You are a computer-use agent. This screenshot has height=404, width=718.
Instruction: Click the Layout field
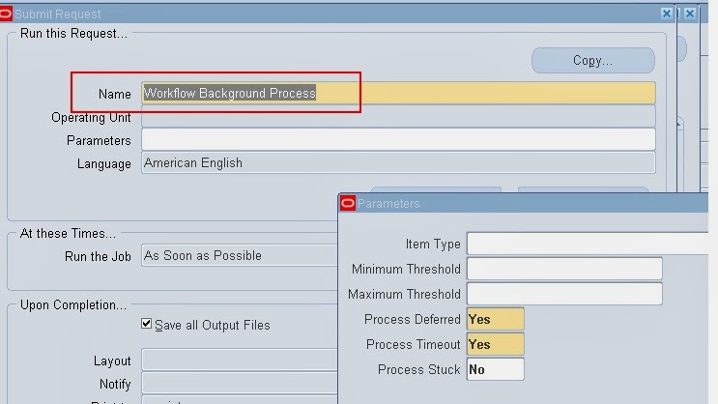click(240, 361)
